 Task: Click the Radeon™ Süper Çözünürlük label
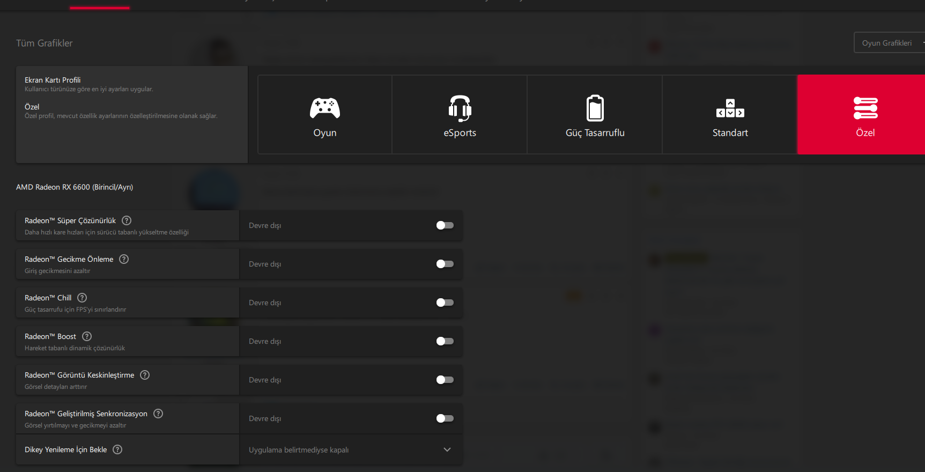tap(70, 220)
